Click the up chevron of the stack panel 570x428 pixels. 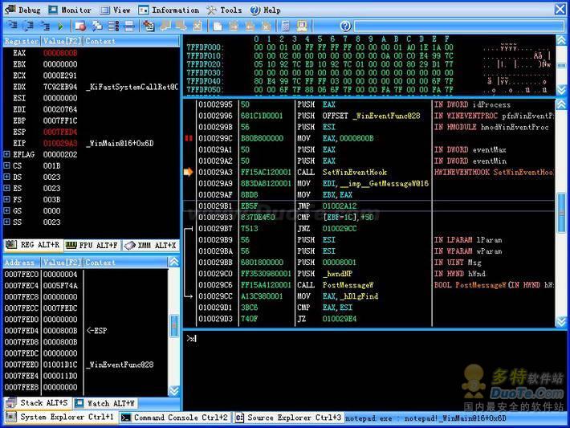(x=174, y=262)
